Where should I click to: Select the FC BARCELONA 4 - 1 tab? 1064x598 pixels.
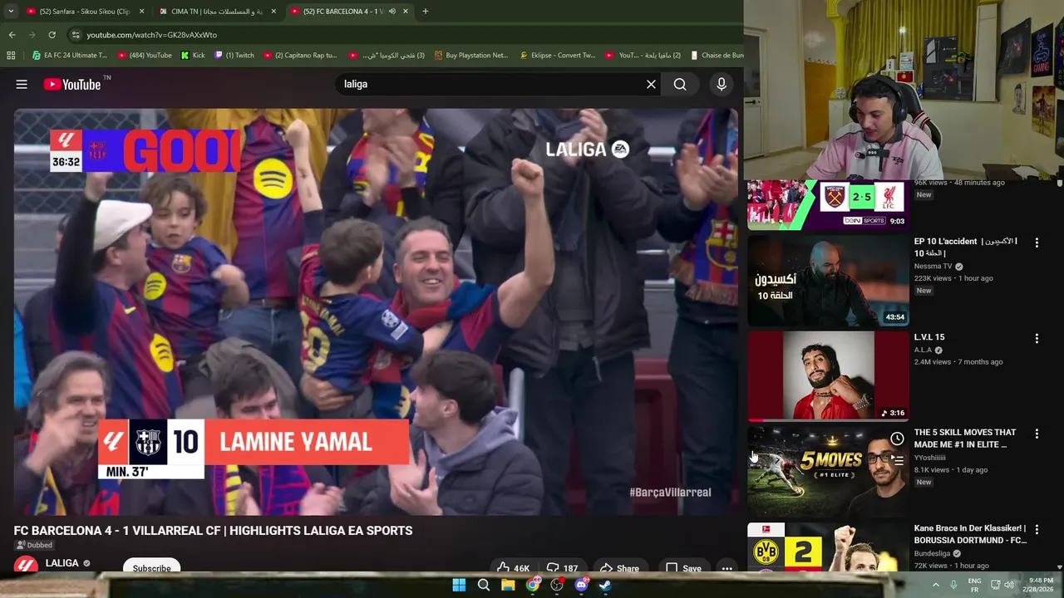[349, 12]
